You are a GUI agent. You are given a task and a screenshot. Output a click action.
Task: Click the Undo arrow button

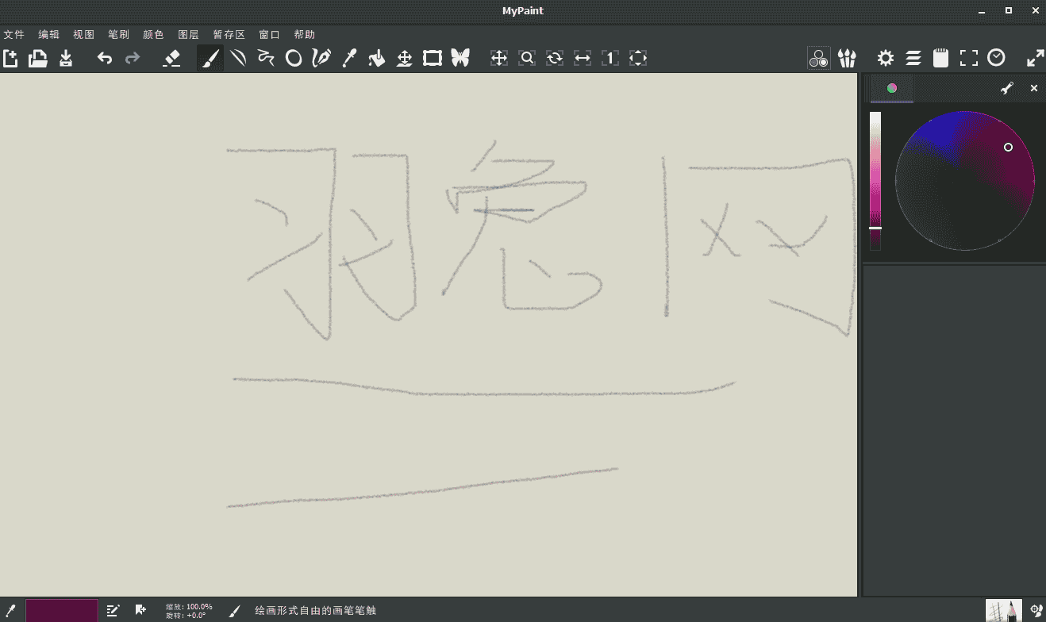pyautogui.click(x=104, y=58)
